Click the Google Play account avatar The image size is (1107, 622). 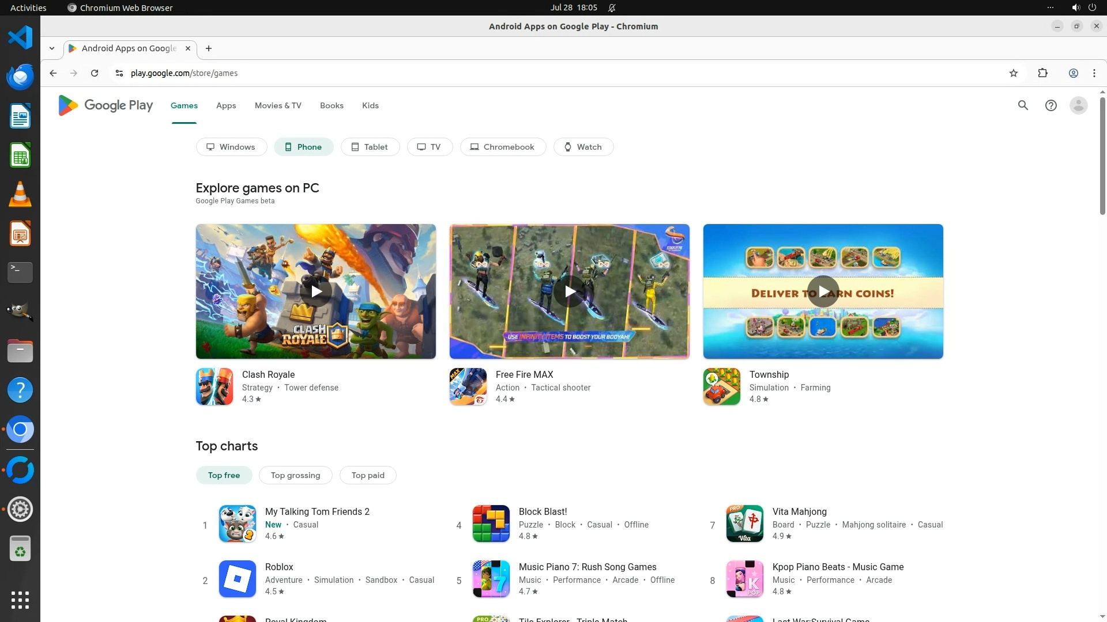click(1078, 105)
